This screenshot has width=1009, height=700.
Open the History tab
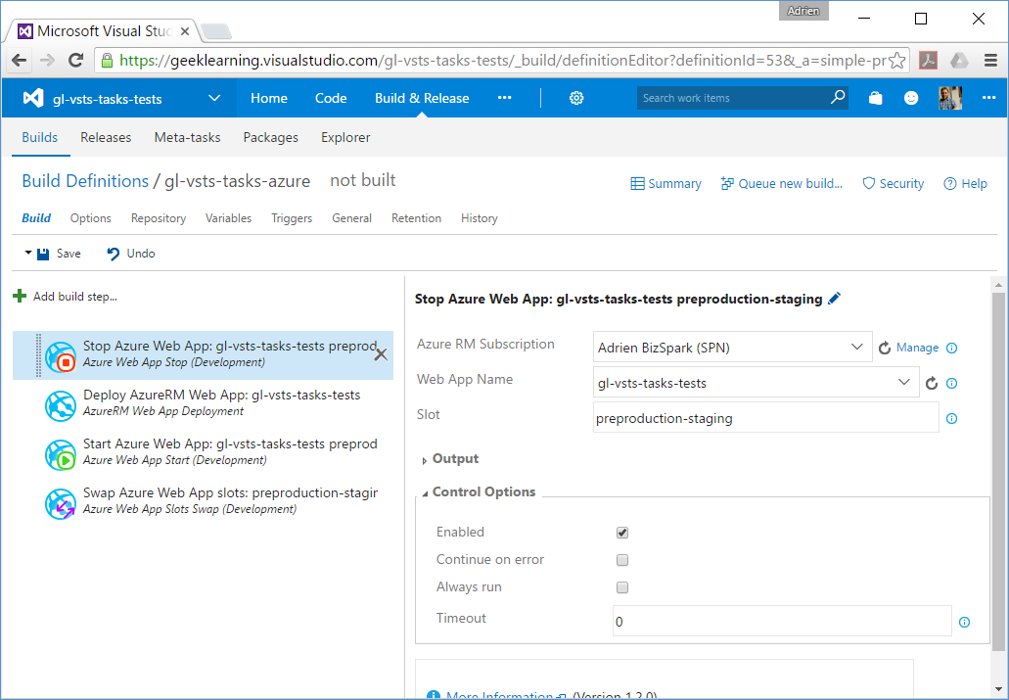479,218
